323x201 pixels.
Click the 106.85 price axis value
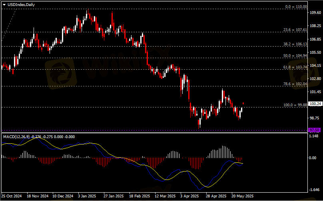(x=315, y=39)
